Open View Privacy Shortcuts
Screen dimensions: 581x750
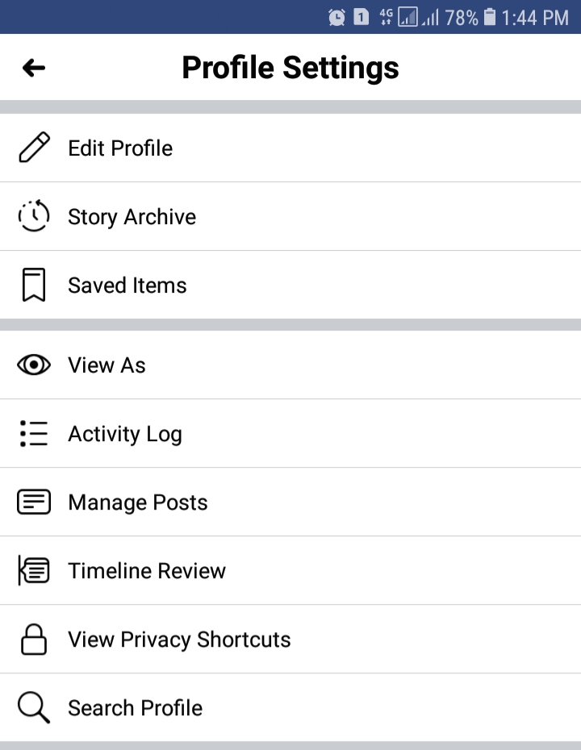[x=179, y=640]
